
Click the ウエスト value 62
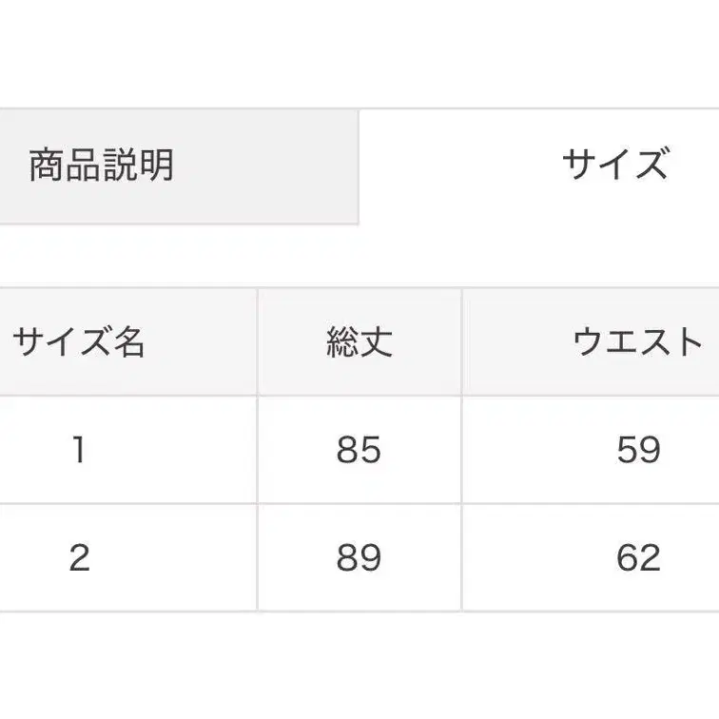coord(637,557)
